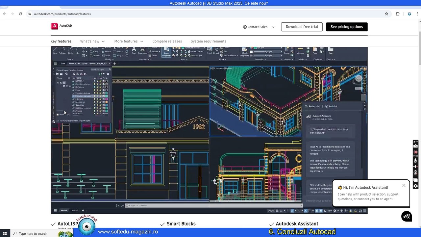Viewport: 421px width, 237px height.
Task: Toggle ortho mode in AutoCAD status bar
Action: point(288,211)
